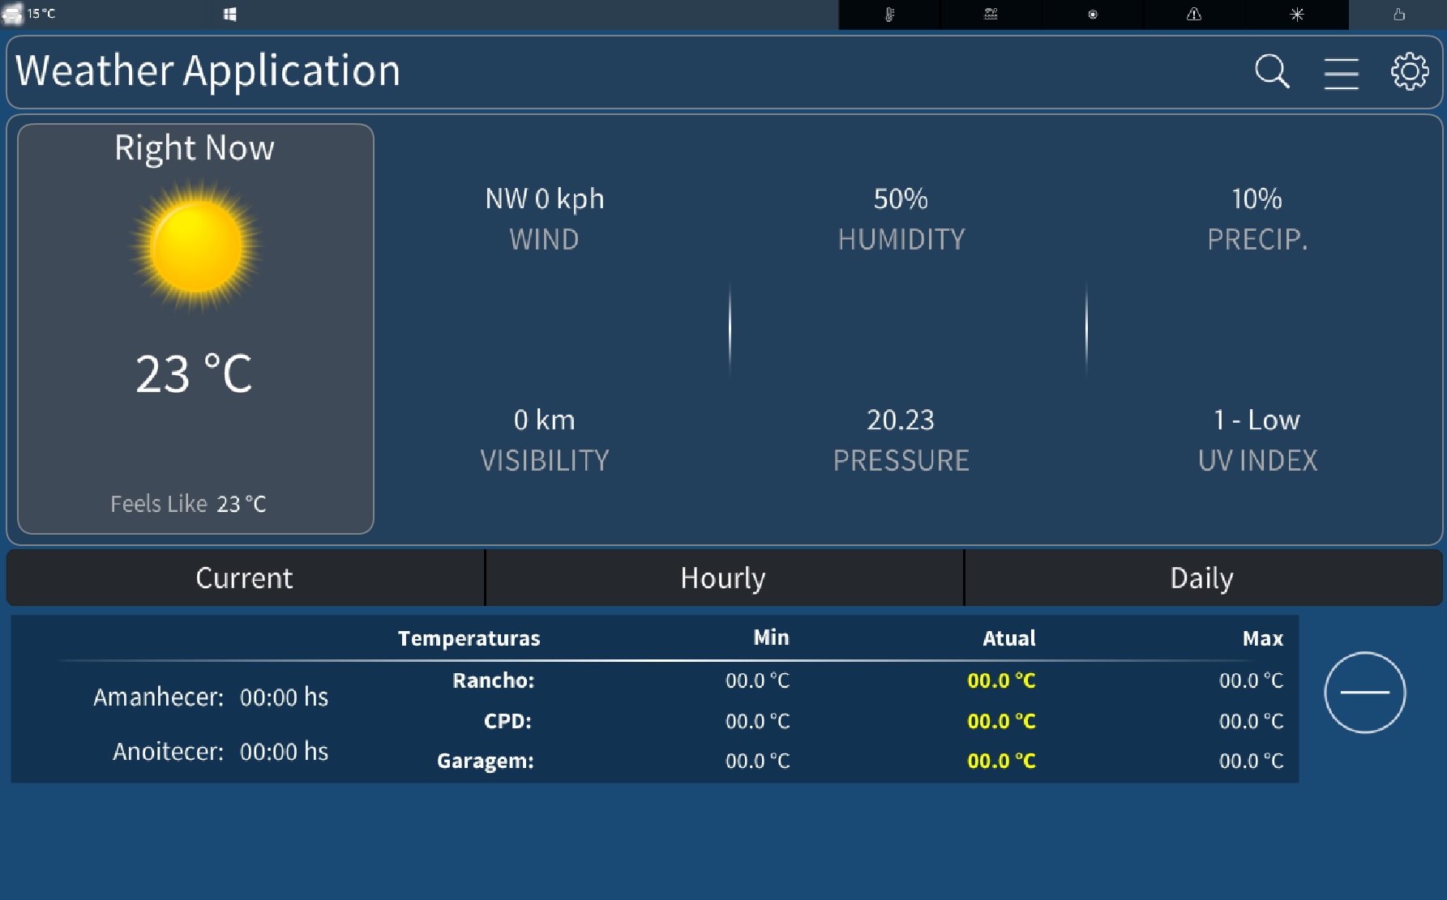
Task: Click the irrigation sprinkler icon in top bar
Action: pyautogui.click(x=991, y=15)
